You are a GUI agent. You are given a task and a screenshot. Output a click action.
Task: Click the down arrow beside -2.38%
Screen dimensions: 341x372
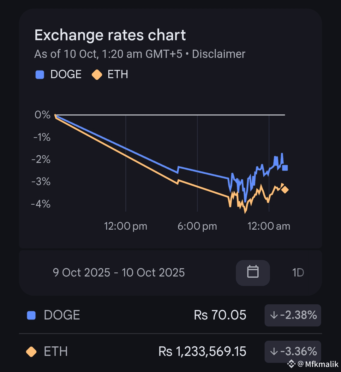[273, 315]
